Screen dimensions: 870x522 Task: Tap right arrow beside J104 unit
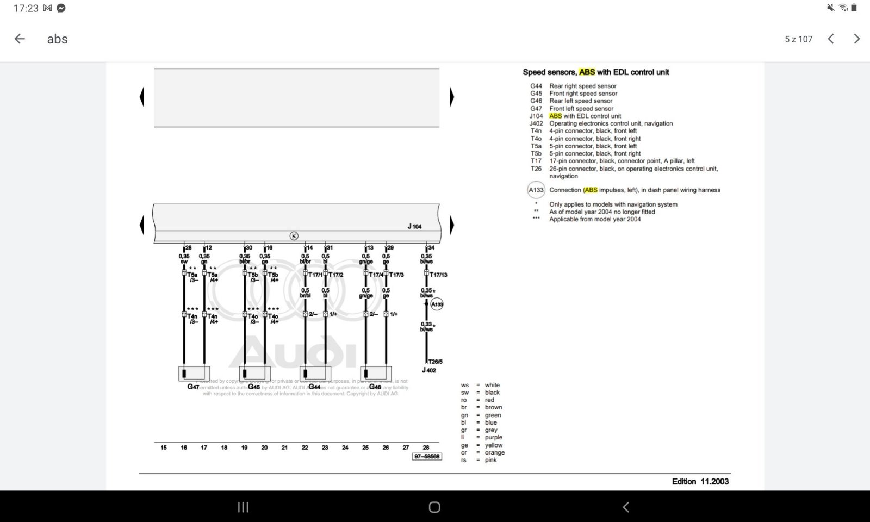coord(452,225)
